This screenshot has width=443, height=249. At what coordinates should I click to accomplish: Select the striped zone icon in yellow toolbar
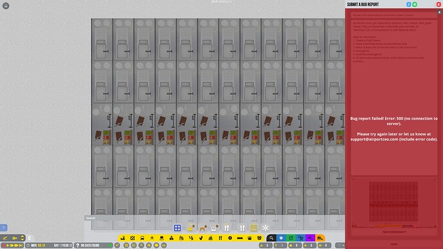[x=132, y=238]
